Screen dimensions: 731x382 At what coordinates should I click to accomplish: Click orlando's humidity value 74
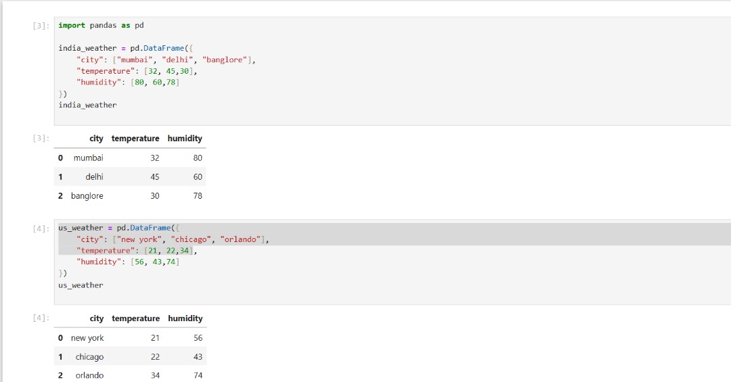click(198, 375)
